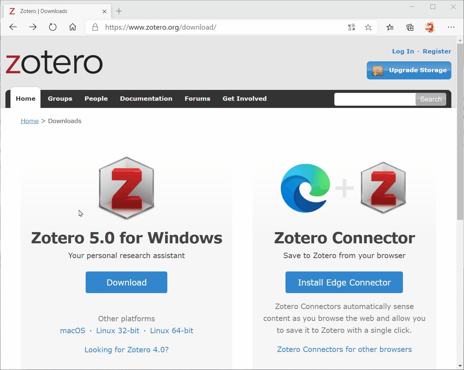Image resolution: width=464 pixels, height=370 pixels.
Task: Open the Favorites list icon
Action: pos(390,27)
